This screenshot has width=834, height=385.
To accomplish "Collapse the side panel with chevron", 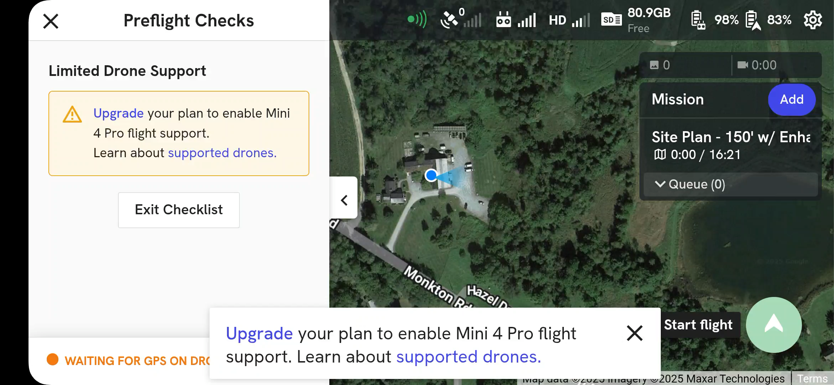I will click(x=344, y=200).
